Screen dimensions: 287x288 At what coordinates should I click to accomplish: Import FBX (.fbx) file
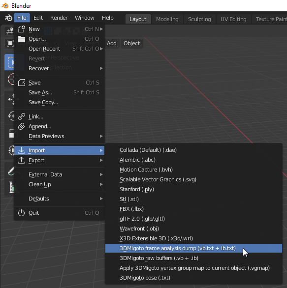coord(193,209)
